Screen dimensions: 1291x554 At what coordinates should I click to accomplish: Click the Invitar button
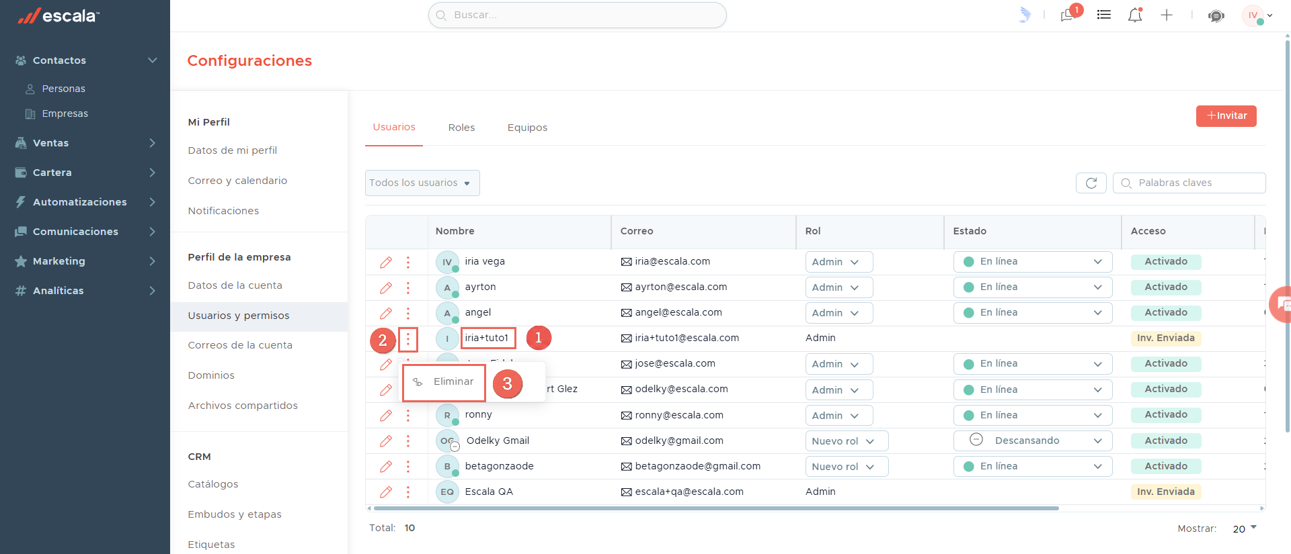[x=1226, y=116]
